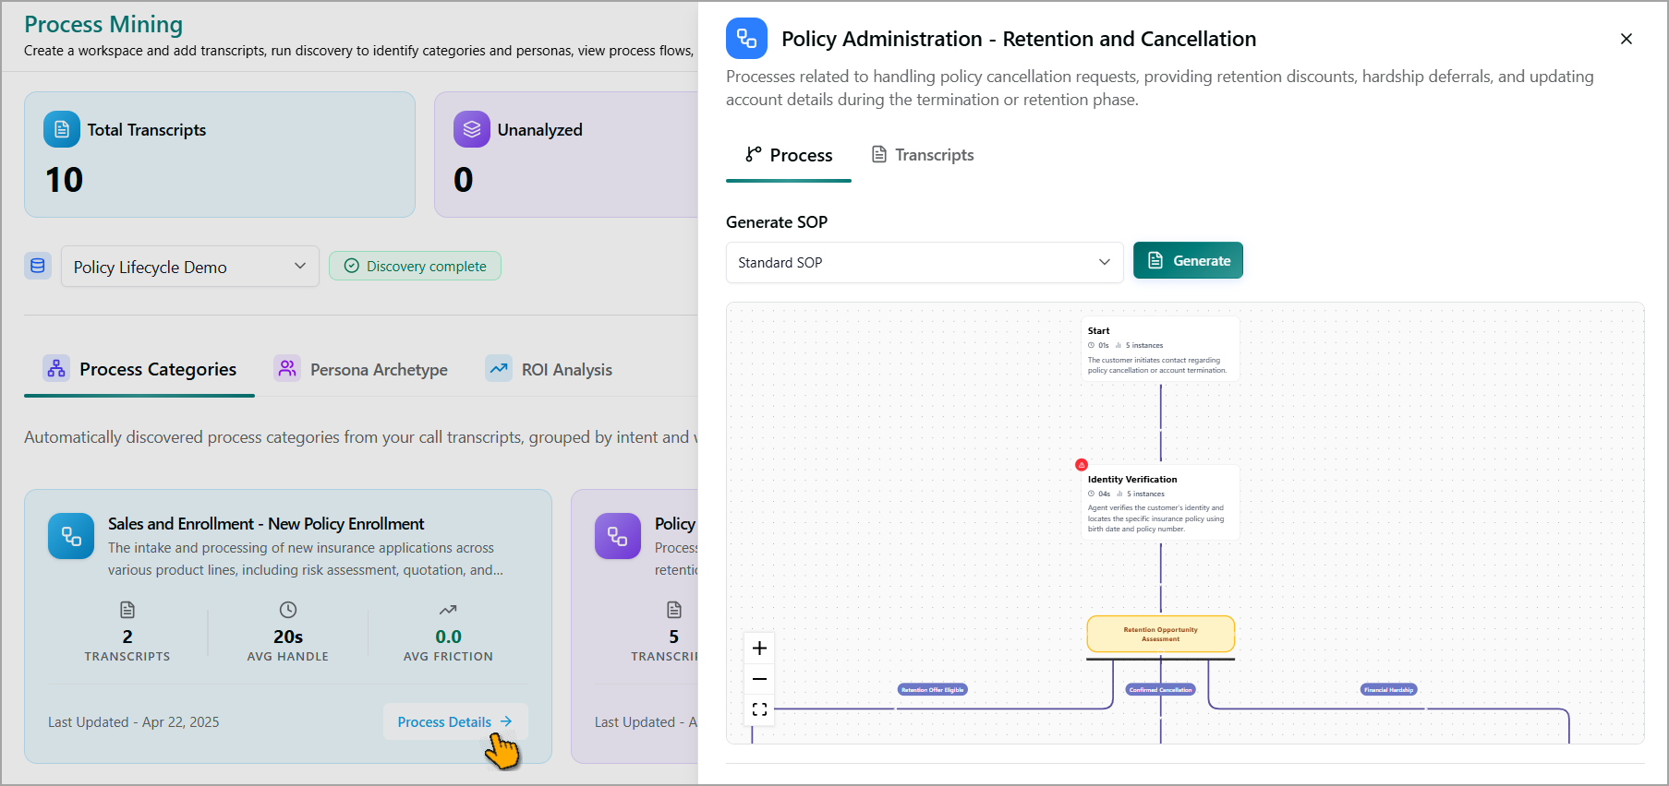Viewport: 1669px width, 786px height.
Task: Click the Generate SOP button
Action: (1188, 261)
